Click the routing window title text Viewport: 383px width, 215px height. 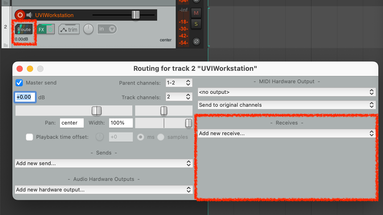(x=195, y=68)
